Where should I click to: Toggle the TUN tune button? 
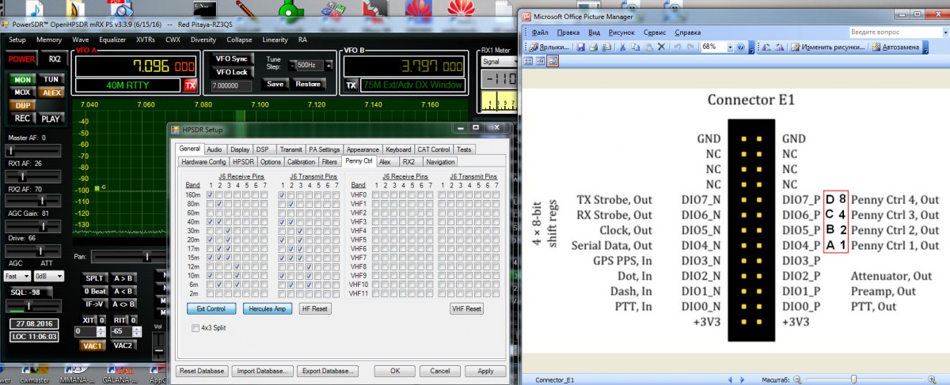51,80
